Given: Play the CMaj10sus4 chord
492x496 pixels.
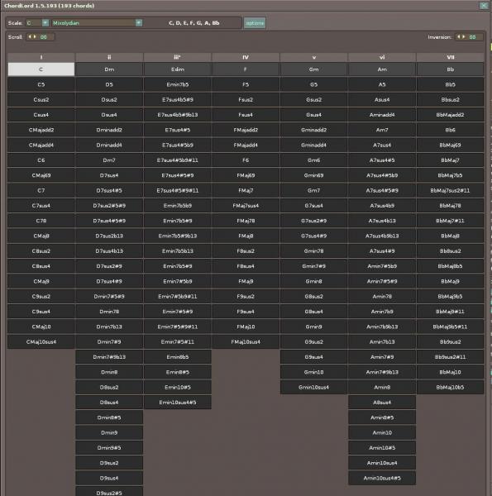Looking at the screenshot, I should tap(41, 342).
